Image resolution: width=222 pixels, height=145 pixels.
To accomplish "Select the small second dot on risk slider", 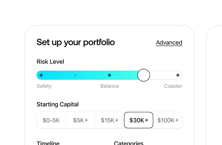I will [x=75, y=75].
